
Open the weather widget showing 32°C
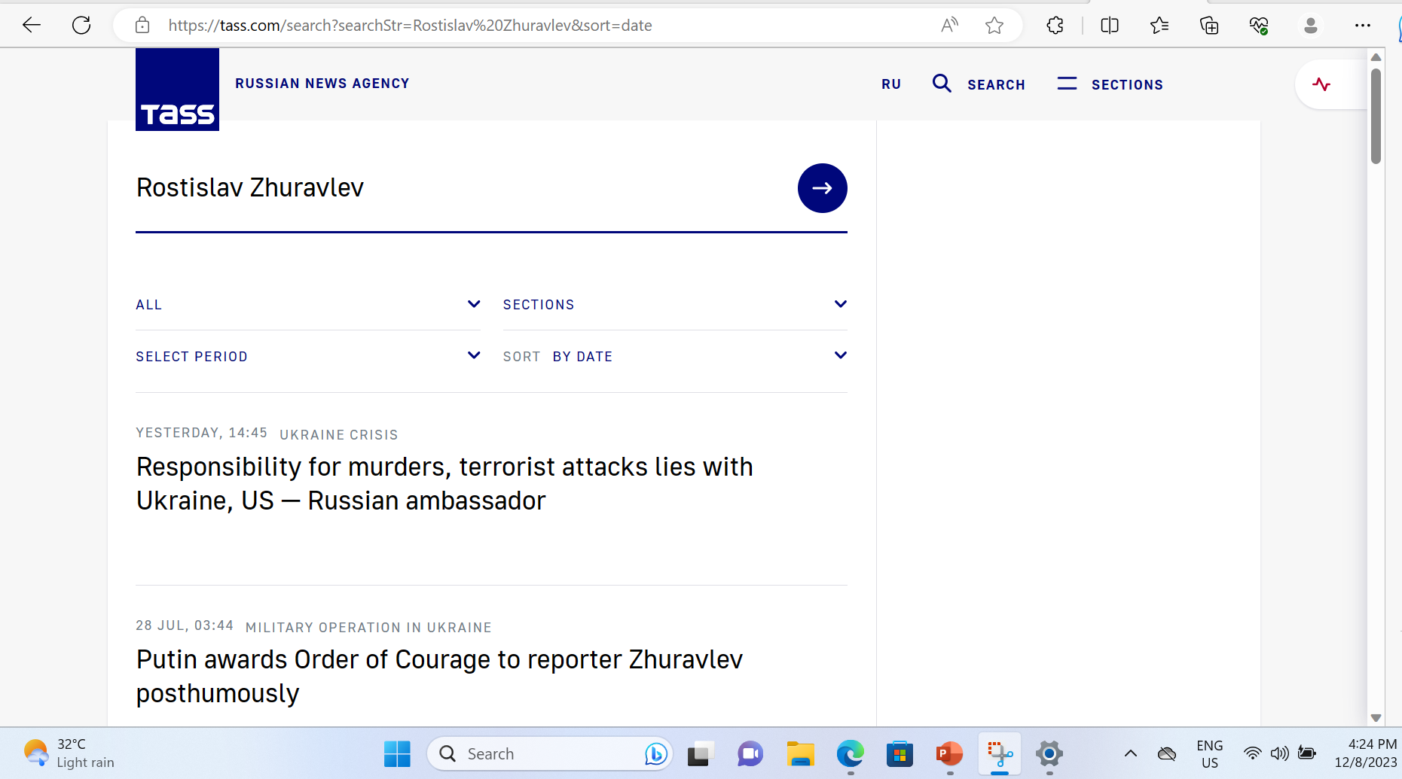coord(69,753)
